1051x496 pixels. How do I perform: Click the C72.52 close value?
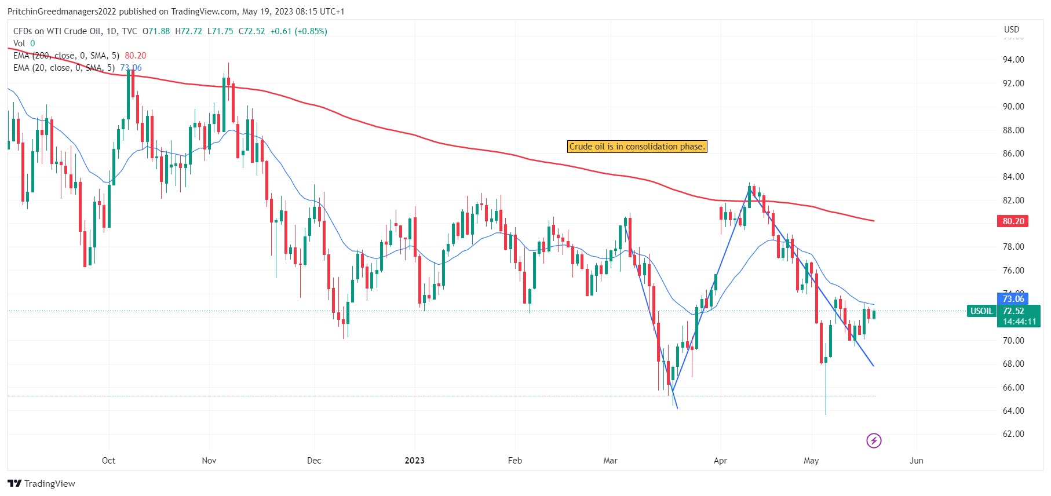[x=252, y=31]
